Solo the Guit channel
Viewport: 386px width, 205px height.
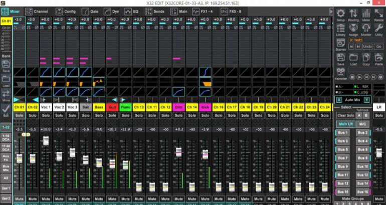point(112,115)
